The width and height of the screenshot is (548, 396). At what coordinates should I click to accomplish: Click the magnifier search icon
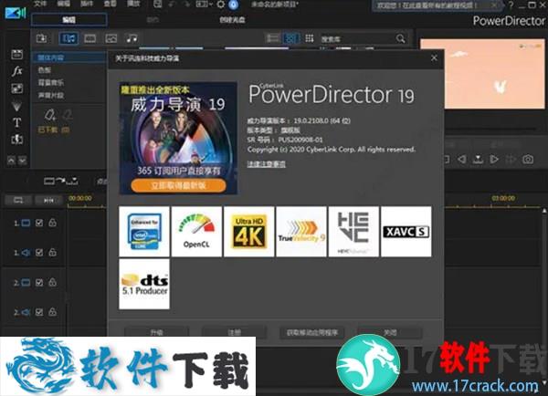401,38
